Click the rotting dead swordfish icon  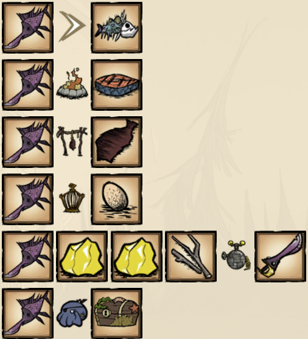[117, 27]
